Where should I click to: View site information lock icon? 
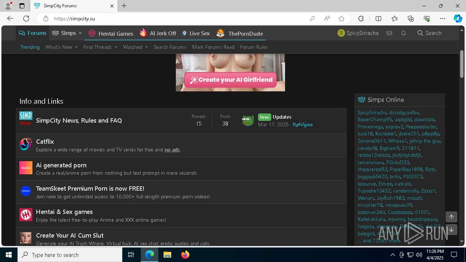(x=46, y=19)
